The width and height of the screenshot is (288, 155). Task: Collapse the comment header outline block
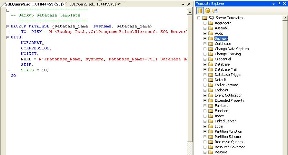(x=8, y=10)
